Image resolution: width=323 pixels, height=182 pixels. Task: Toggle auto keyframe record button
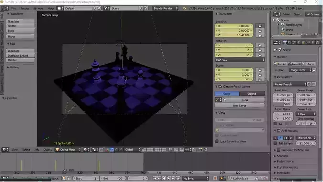[215, 178]
